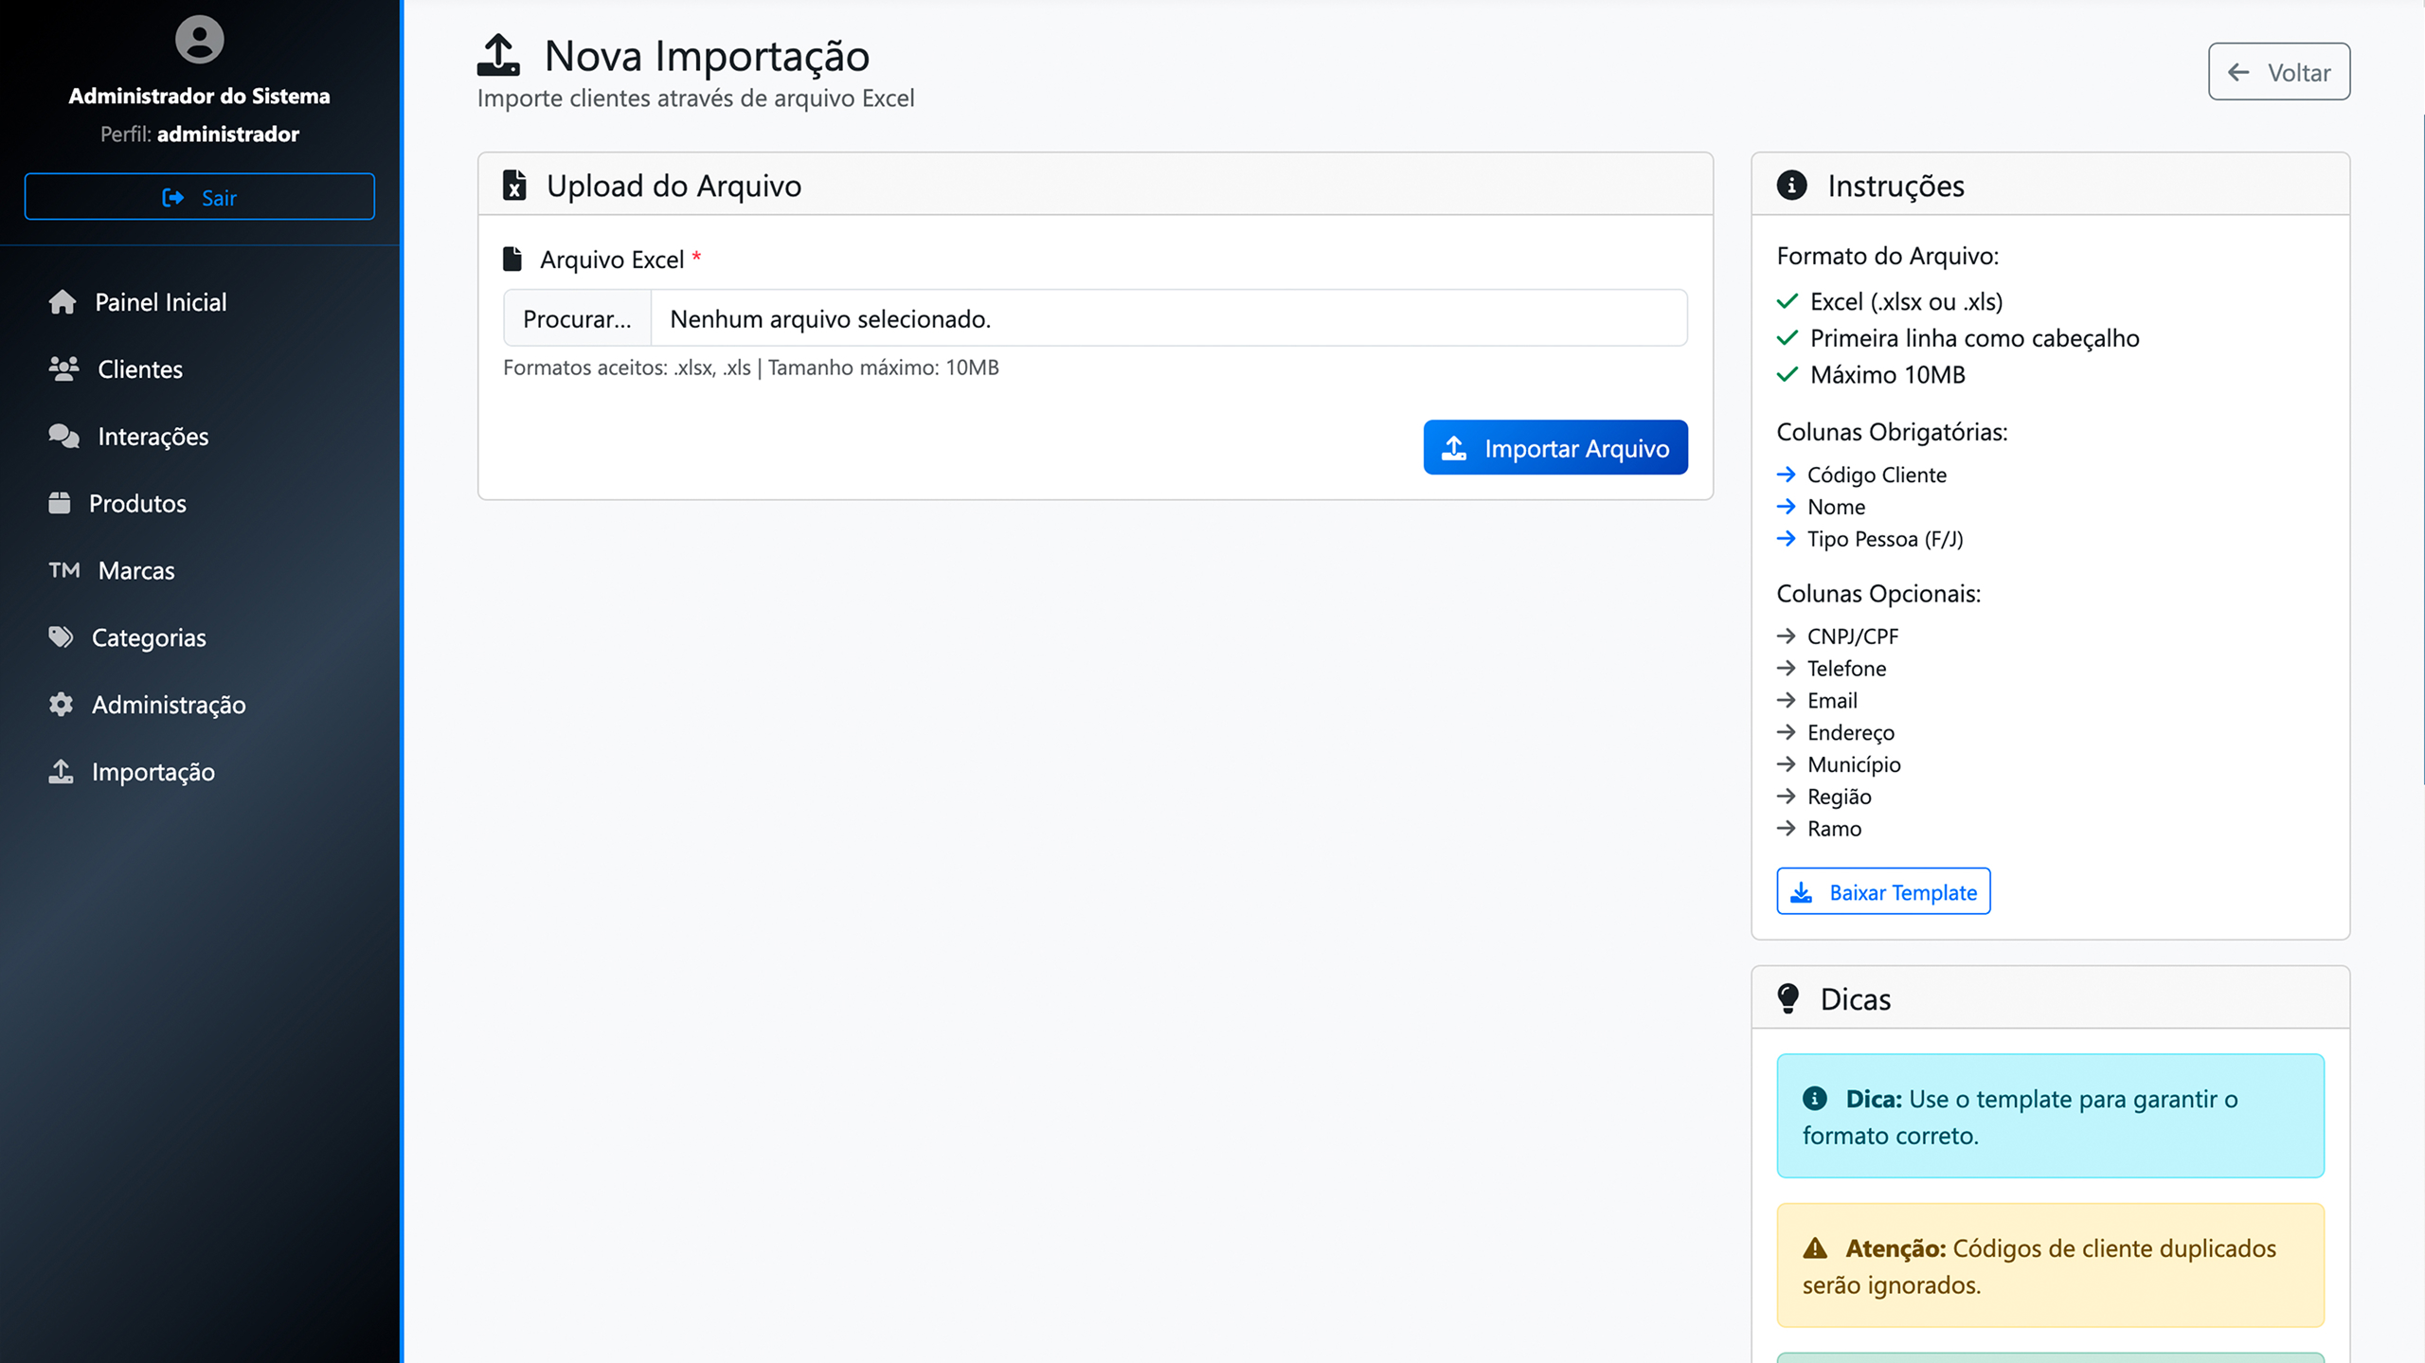Click the home icon beside Painel Inicial
The height and width of the screenshot is (1363, 2425).
(x=63, y=302)
